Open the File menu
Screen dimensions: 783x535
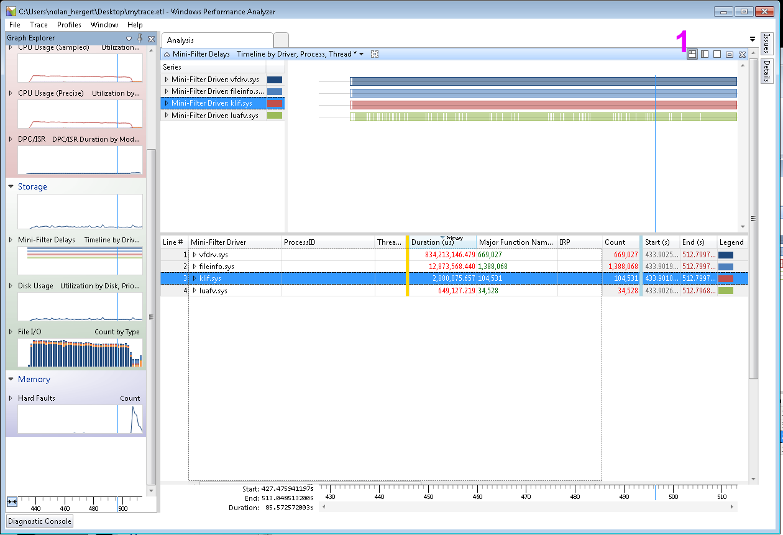click(x=14, y=25)
